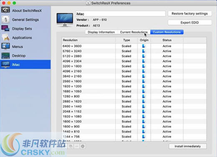Image resolution: width=217 pixels, height=157 pixels.
Task: Select the 2560 × 1440 resolution row
Action: (x=134, y=106)
